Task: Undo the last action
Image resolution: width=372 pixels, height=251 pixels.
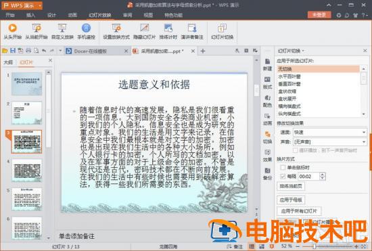Action: click(x=44, y=51)
